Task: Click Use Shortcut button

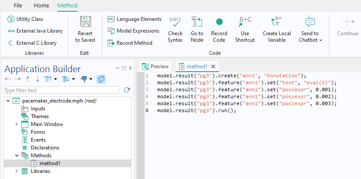Action: pos(245,29)
